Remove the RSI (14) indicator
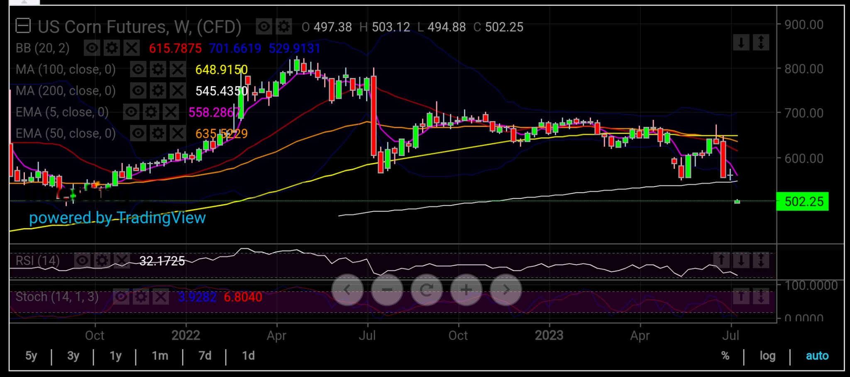 pos(122,260)
